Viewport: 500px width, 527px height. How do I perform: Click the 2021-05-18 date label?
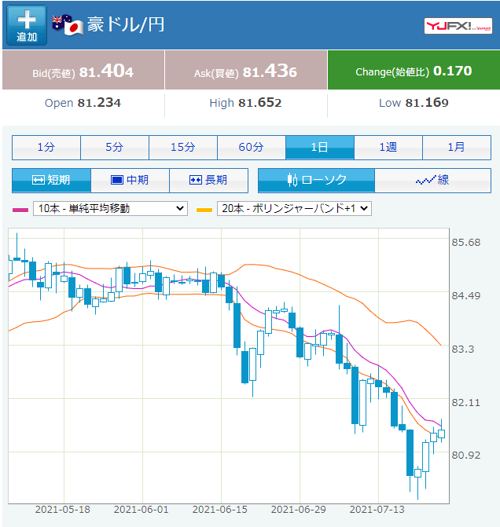63,510
